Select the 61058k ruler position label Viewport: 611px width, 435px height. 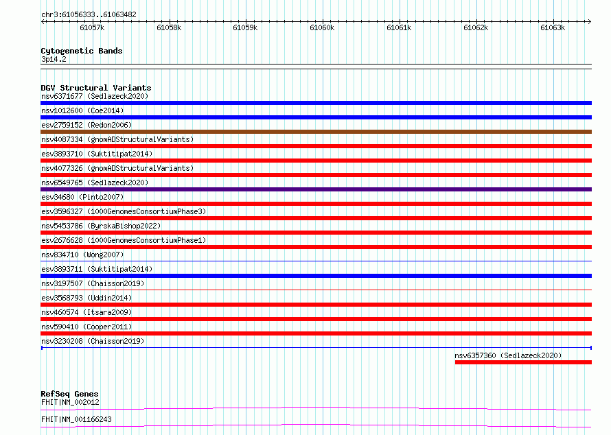click(x=169, y=27)
